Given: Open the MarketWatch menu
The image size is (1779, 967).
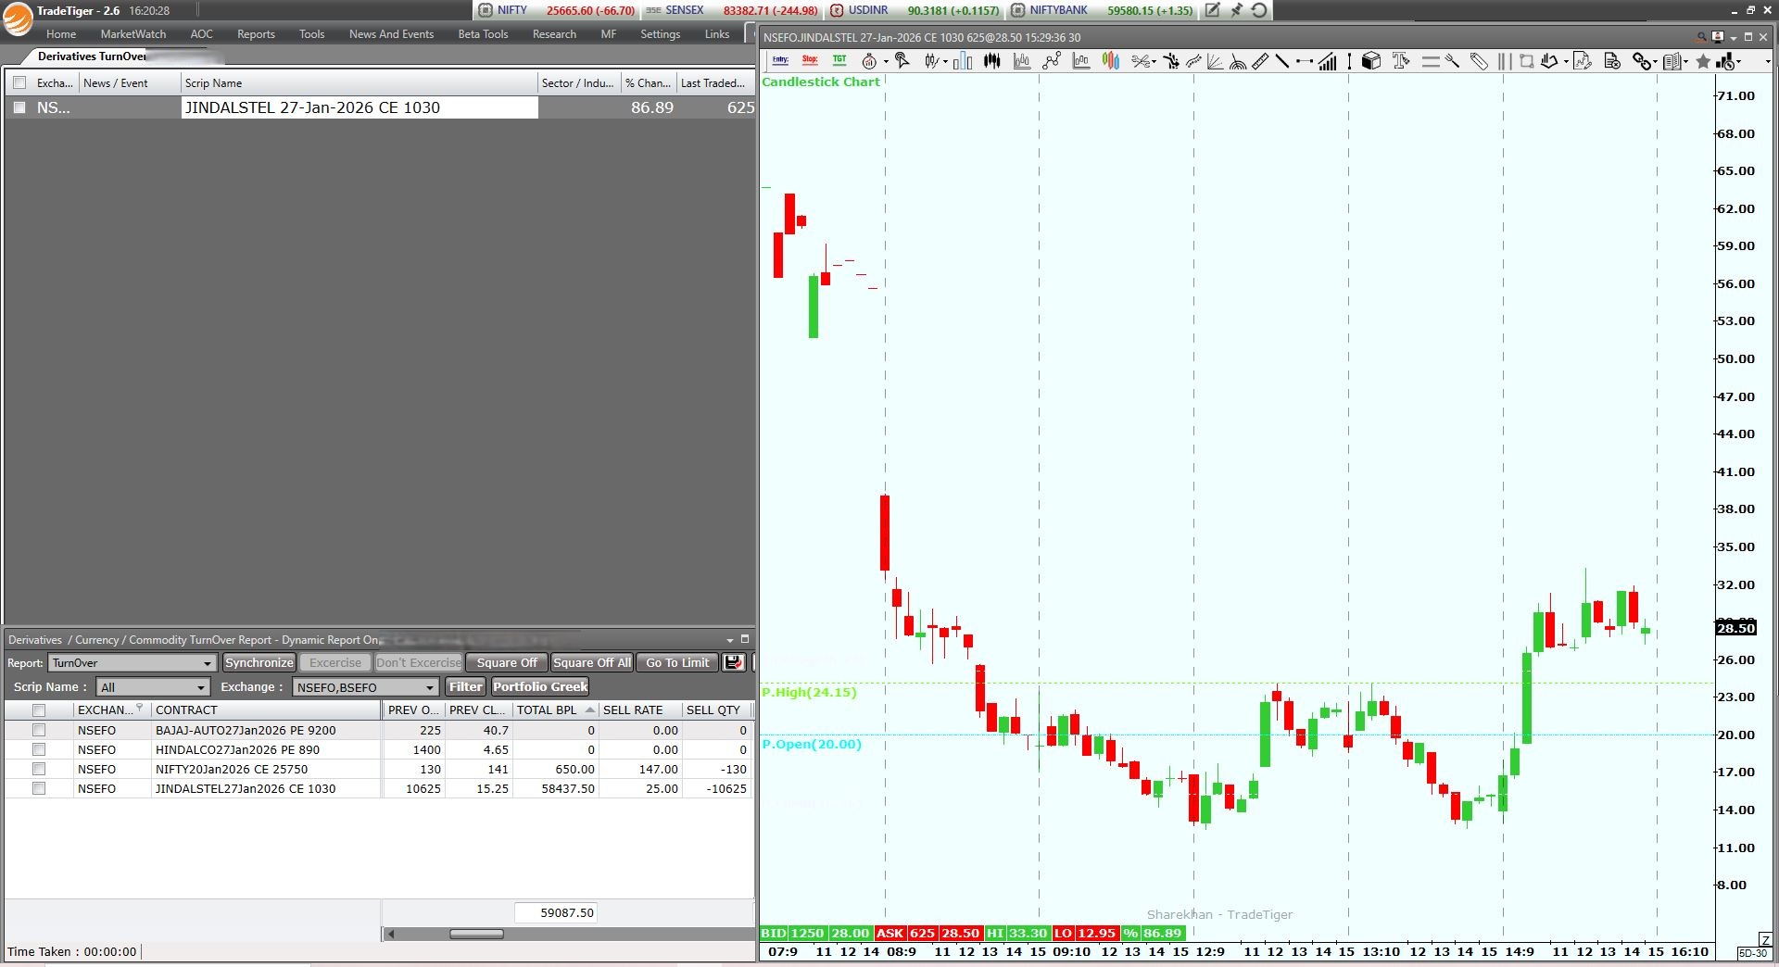Looking at the screenshot, I should [x=133, y=34].
